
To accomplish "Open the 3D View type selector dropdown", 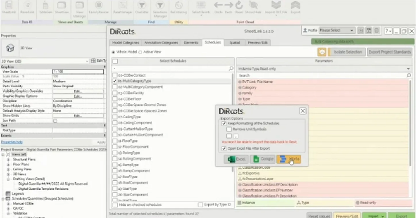I will coord(45,61).
